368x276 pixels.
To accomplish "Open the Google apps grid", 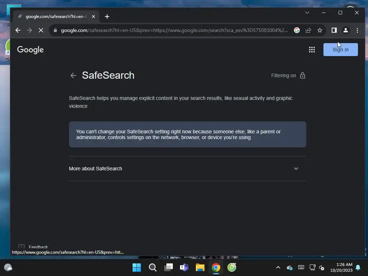I will click(x=312, y=50).
